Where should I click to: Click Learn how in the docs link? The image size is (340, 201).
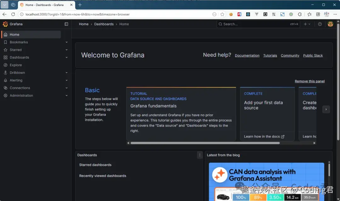tap(264, 137)
